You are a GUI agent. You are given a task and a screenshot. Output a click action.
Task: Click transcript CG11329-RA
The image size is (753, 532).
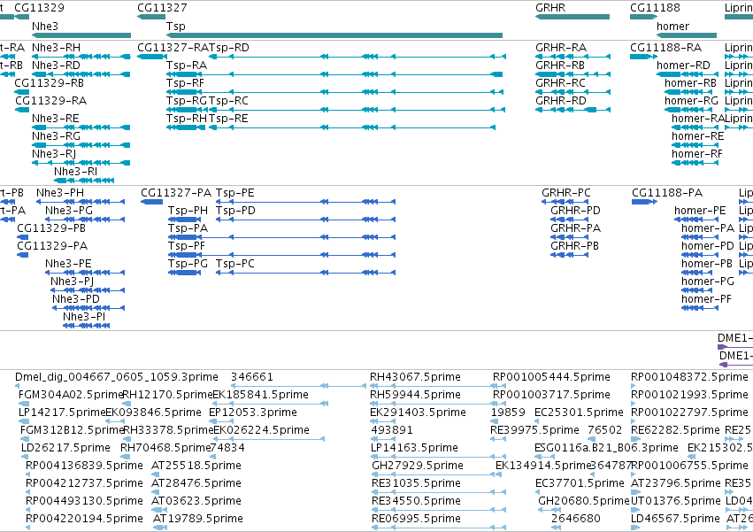pyautogui.click(x=22, y=110)
